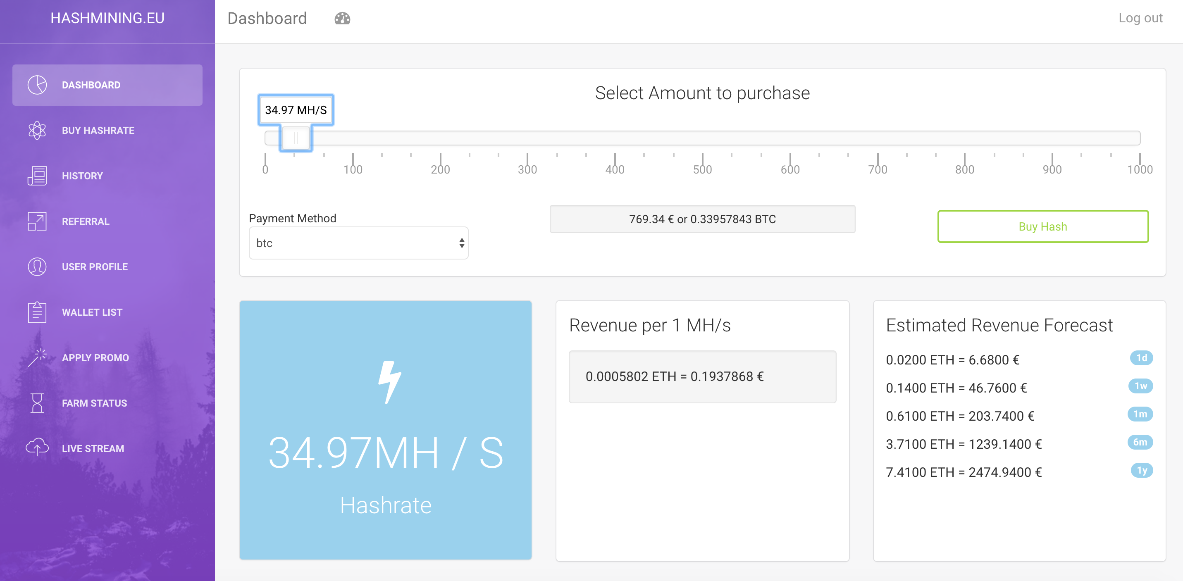This screenshot has height=581, width=1183.
Task: Go to the History page
Action: [x=107, y=176]
